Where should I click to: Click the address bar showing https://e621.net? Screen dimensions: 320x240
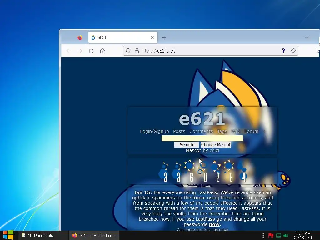coord(210,51)
